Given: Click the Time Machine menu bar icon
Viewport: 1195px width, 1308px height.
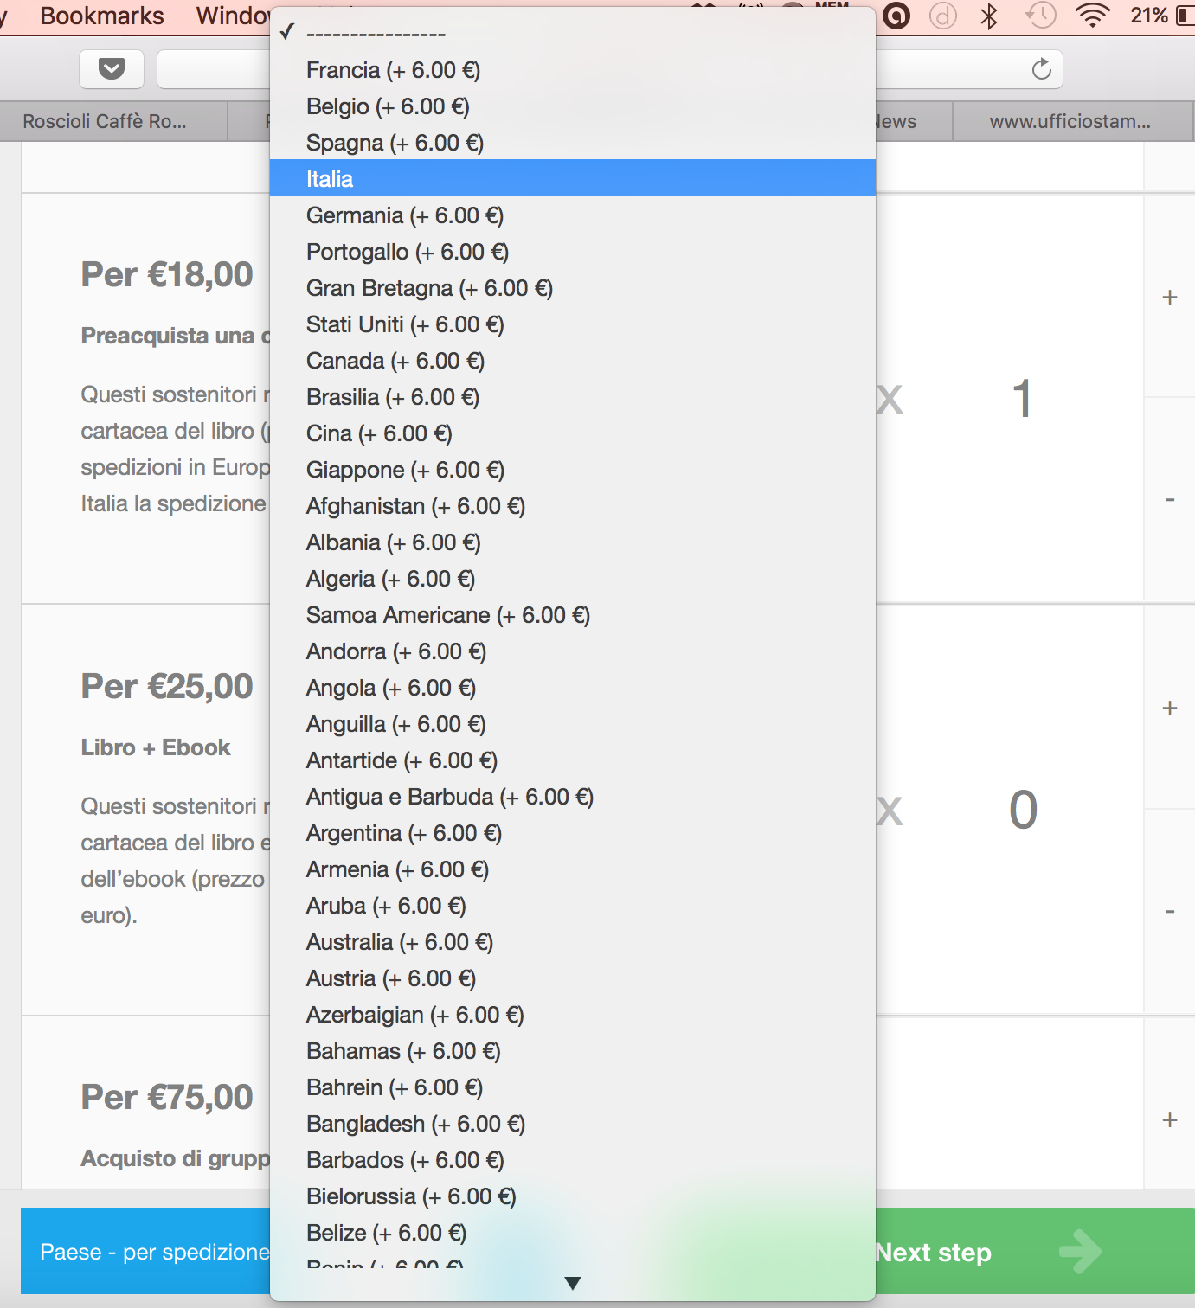Looking at the screenshot, I should click(x=1041, y=16).
